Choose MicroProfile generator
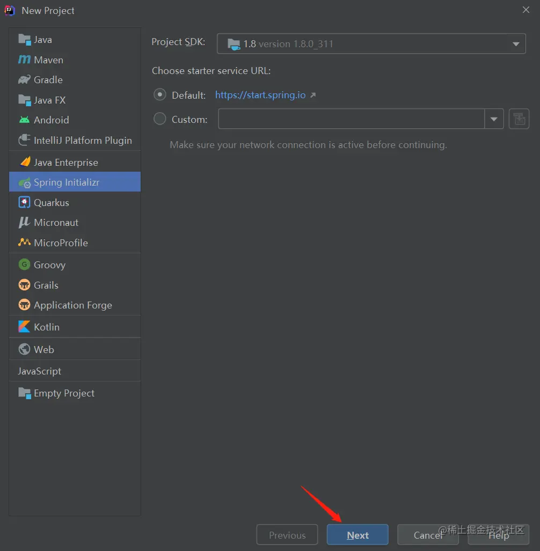540x551 pixels. [75, 243]
